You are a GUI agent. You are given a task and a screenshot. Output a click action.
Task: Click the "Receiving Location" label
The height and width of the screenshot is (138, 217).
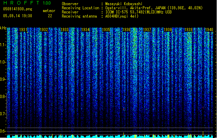80,8
